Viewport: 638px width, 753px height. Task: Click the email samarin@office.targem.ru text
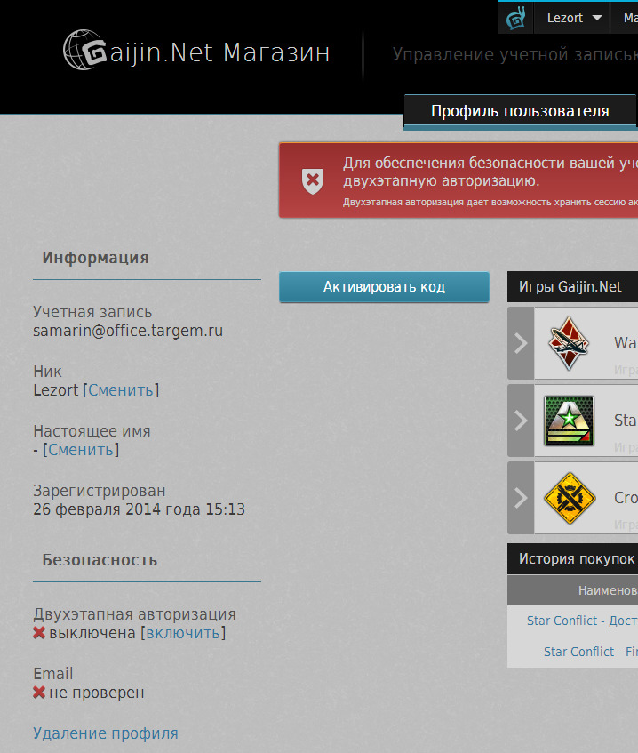pos(128,331)
